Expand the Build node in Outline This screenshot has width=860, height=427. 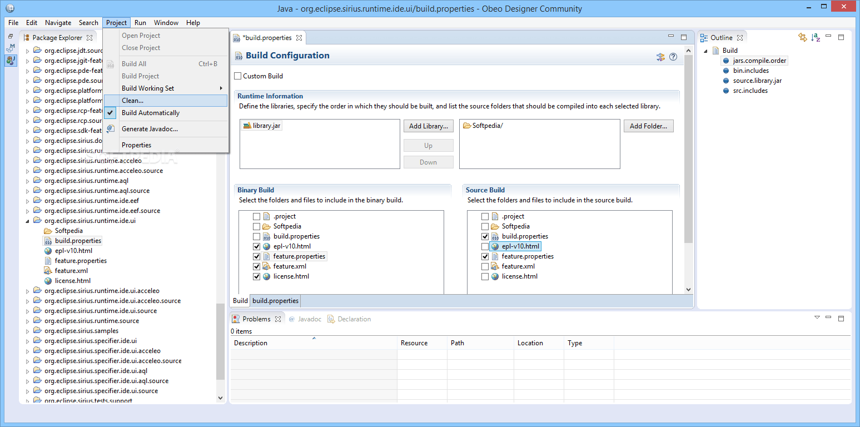pos(705,50)
